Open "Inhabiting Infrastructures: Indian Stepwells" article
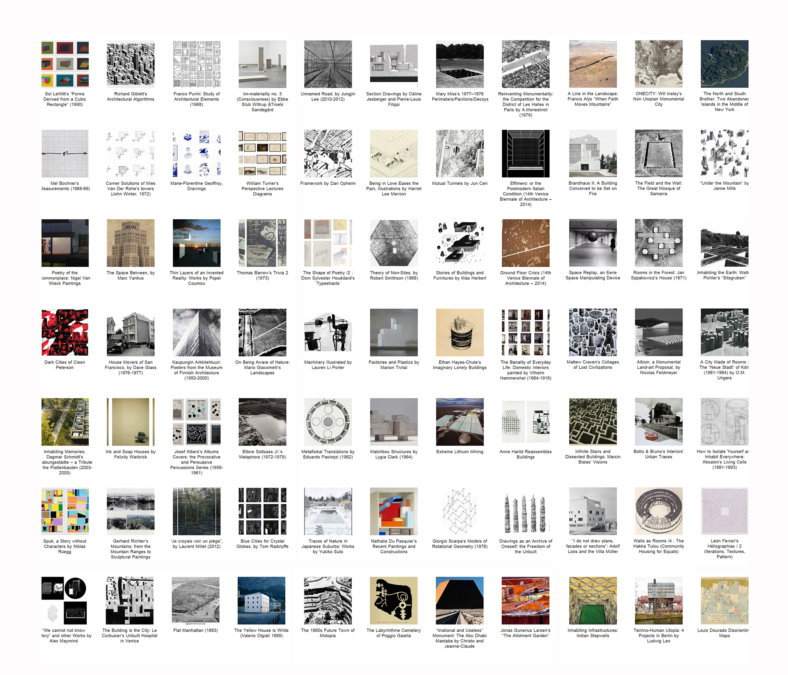This screenshot has height=675, width=788. [x=593, y=601]
